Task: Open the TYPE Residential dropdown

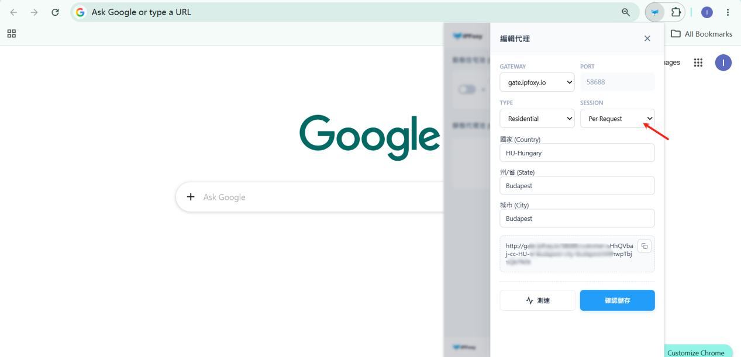Action: (537, 119)
